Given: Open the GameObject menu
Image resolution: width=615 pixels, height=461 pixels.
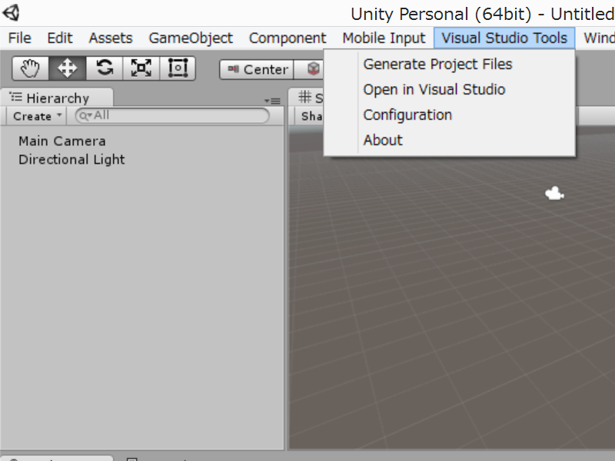Looking at the screenshot, I should [x=191, y=38].
